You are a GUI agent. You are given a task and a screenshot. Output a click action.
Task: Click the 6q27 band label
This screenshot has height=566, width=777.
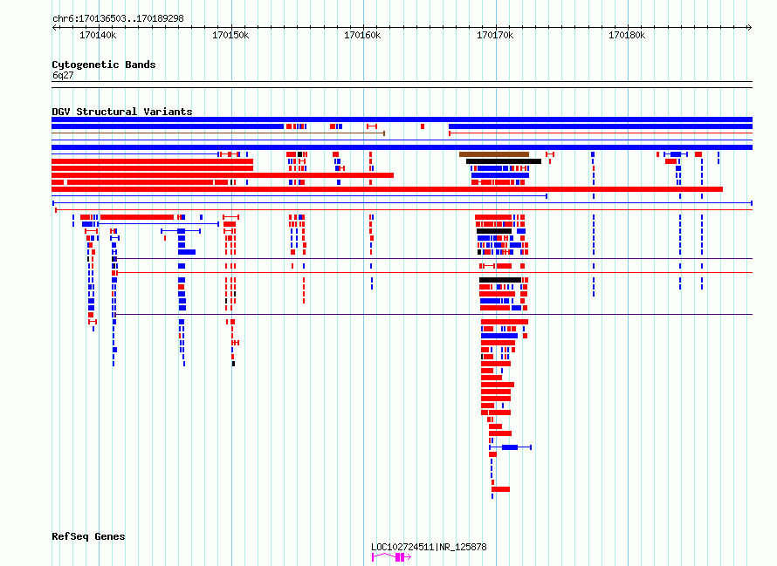[x=63, y=75]
